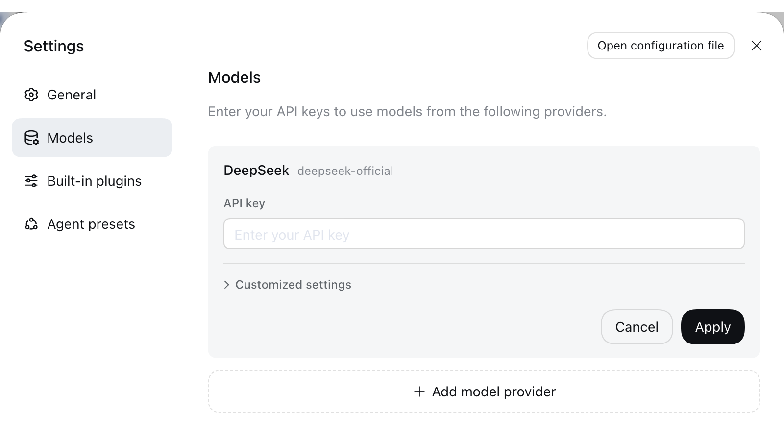Go to Agent presets tab
784x441 pixels.
(x=92, y=224)
